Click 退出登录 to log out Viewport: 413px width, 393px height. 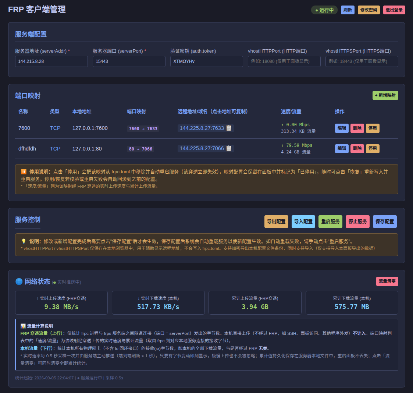pyautogui.click(x=394, y=10)
